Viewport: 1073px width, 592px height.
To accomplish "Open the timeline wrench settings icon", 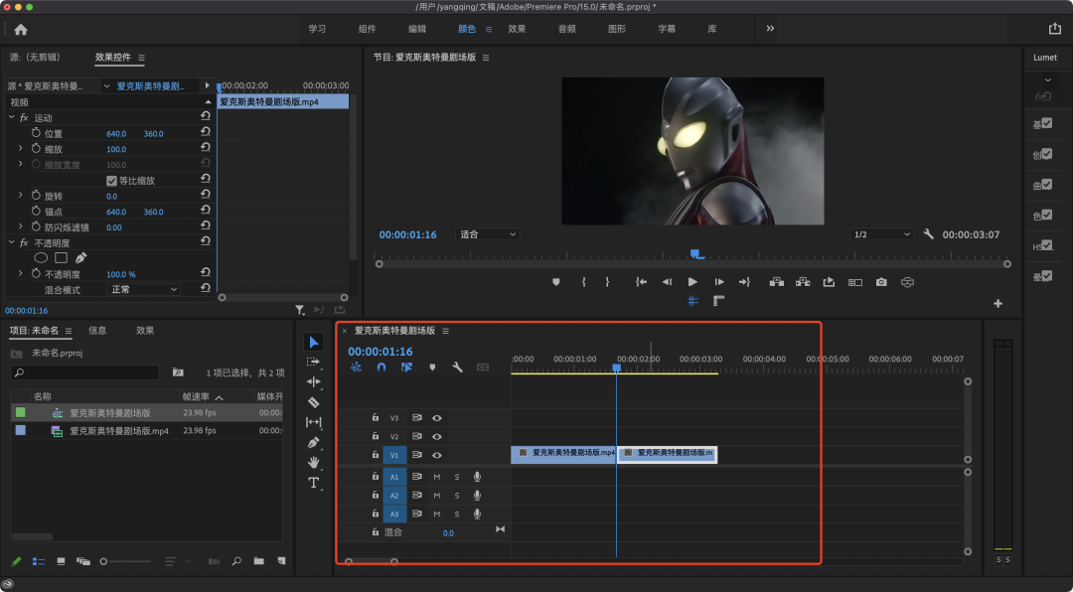I will [457, 368].
